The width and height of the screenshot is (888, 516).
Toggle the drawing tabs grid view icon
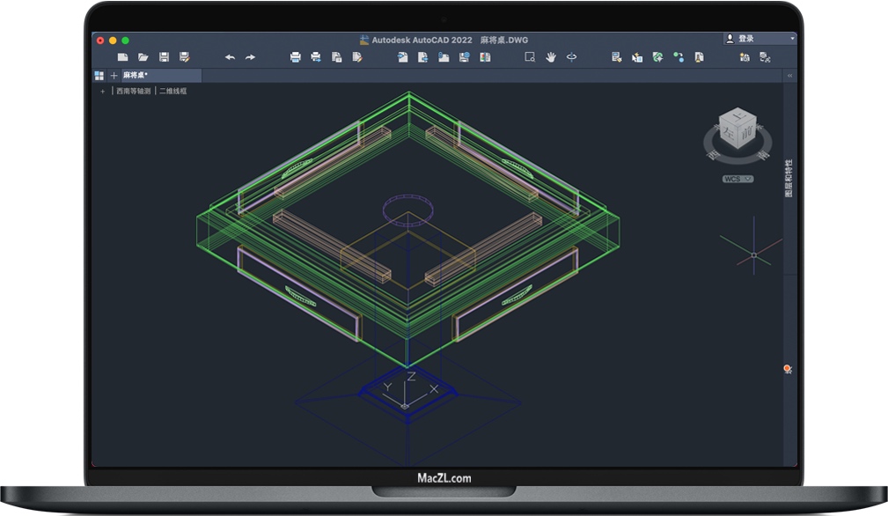tap(99, 76)
